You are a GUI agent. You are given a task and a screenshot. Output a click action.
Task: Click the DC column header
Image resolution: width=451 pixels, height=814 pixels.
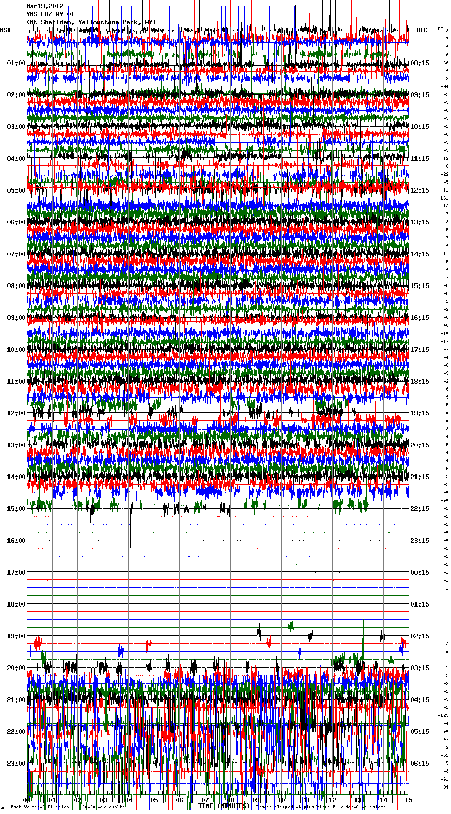441,29
